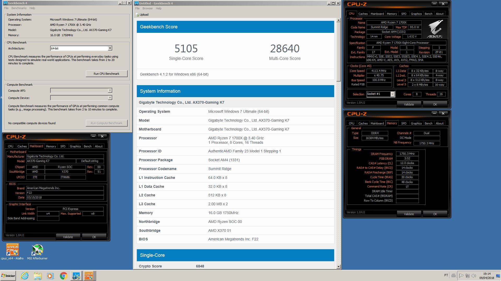
Task: Open Action Center flag tray icon
Action: [x=461, y=276]
